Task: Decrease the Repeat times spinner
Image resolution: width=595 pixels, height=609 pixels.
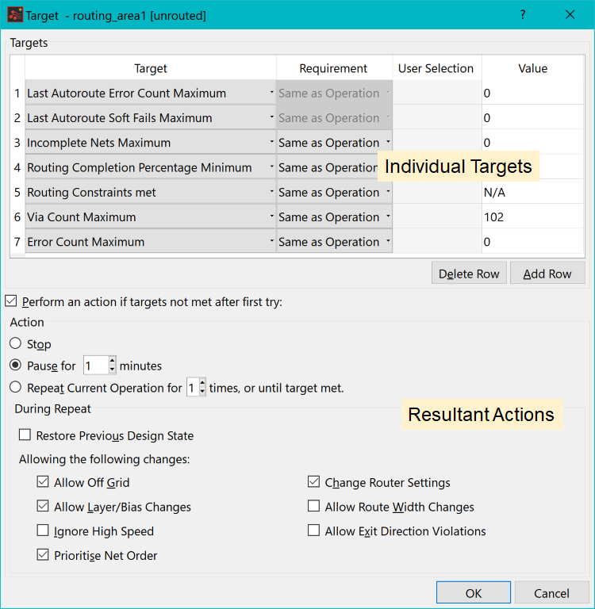Action: pyautogui.click(x=202, y=392)
